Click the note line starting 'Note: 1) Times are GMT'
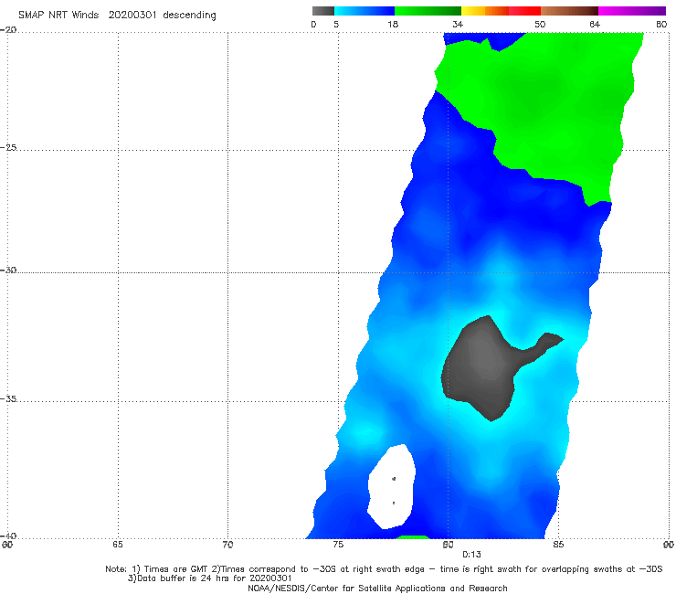The height and width of the screenshot is (594, 676). [x=384, y=569]
